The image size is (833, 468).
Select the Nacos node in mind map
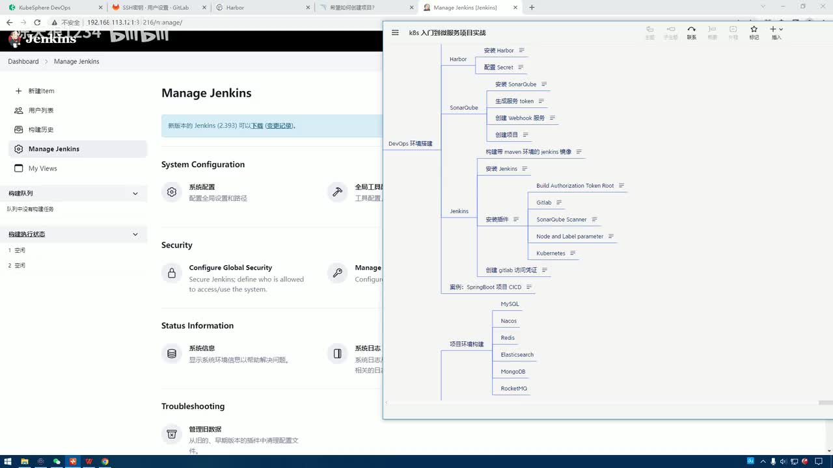pos(508,320)
